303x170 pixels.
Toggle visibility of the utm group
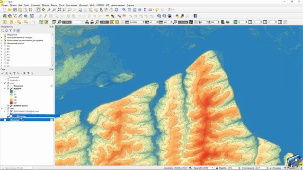point(5,83)
